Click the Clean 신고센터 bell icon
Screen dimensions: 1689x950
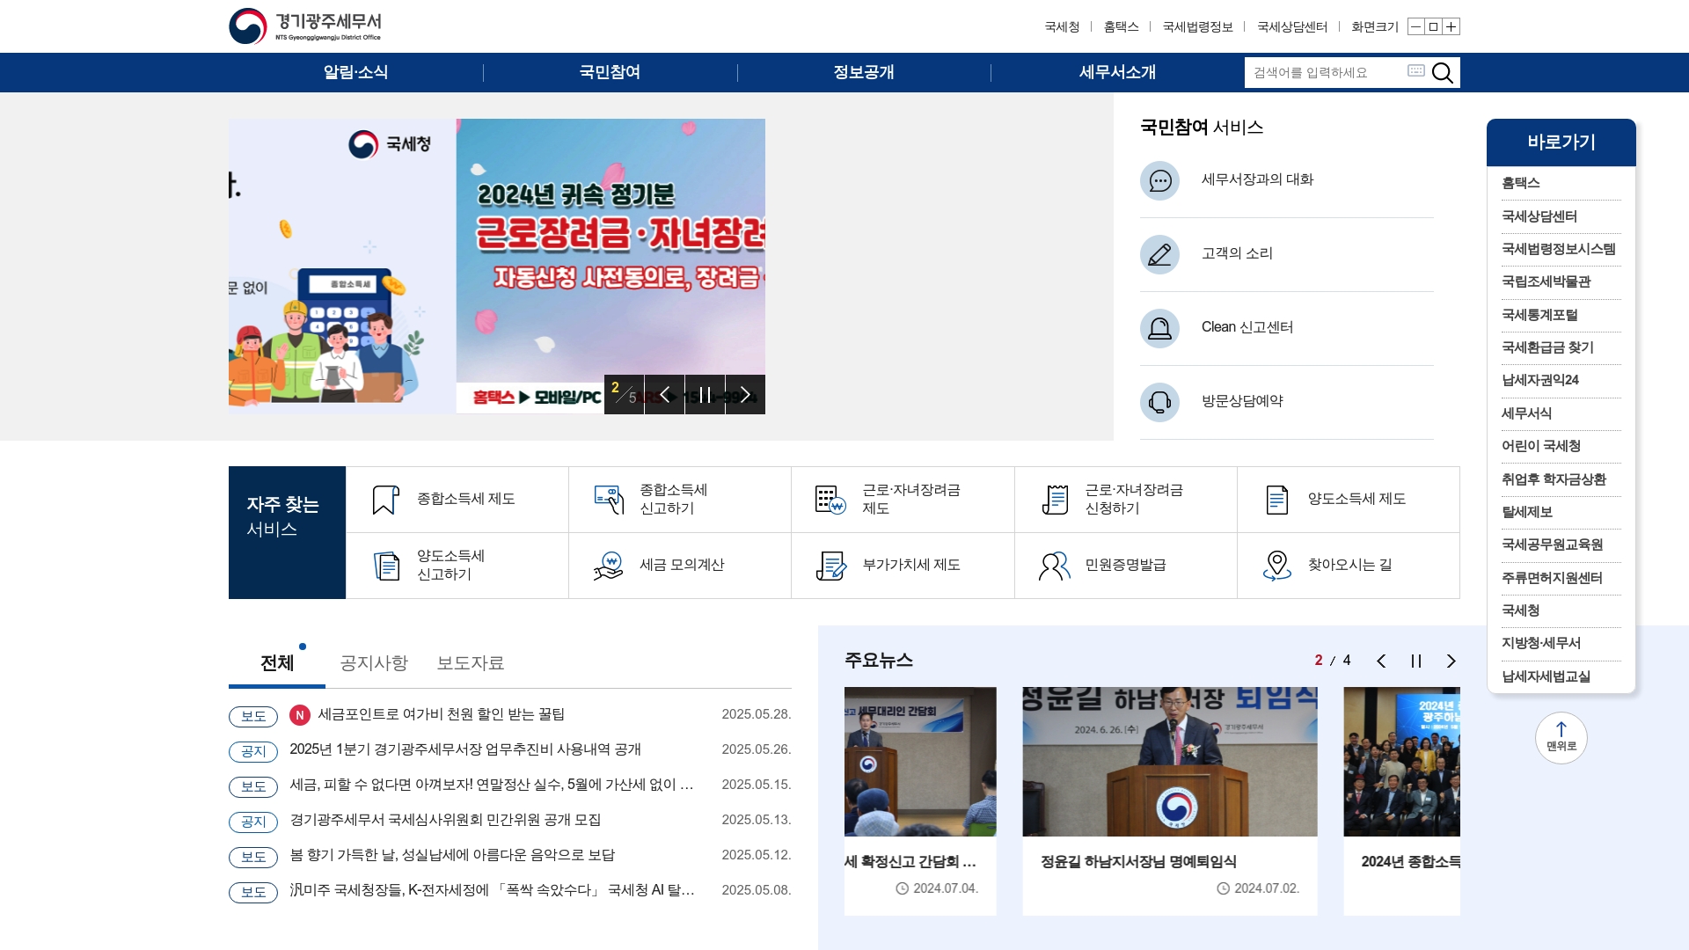pyautogui.click(x=1159, y=329)
